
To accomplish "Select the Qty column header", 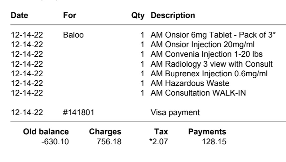I will coord(138,16).
